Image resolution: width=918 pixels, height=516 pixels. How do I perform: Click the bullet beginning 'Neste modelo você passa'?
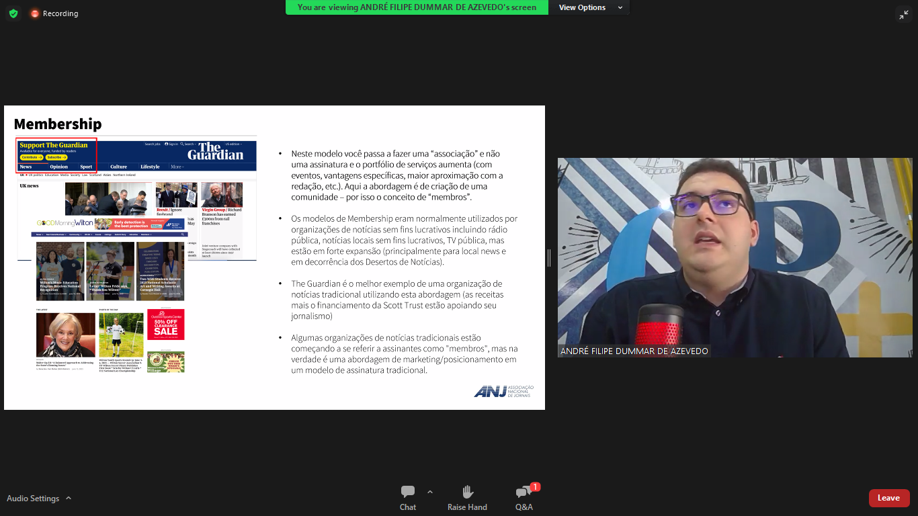(x=397, y=175)
